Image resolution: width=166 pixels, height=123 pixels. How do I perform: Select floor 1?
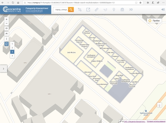(12, 44)
